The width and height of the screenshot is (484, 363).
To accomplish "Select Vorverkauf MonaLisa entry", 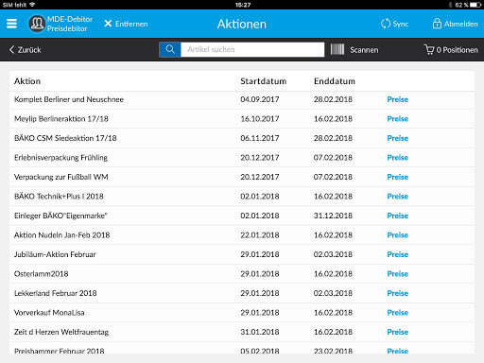I will point(49,313).
